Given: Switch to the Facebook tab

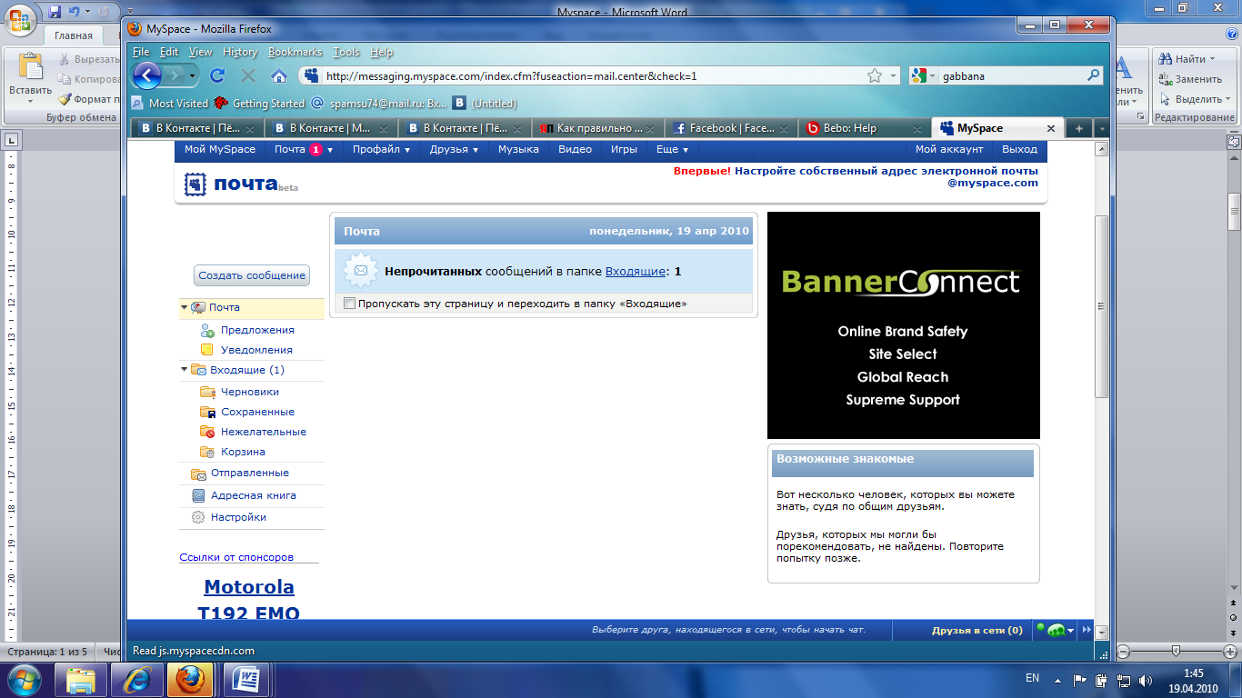Looking at the screenshot, I should click(731, 128).
